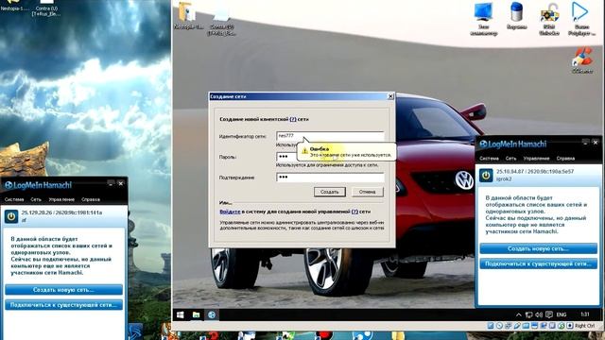Close the Создание сети dialog
Viewport: 605px width, 340px height.
pyautogui.click(x=390, y=96)
